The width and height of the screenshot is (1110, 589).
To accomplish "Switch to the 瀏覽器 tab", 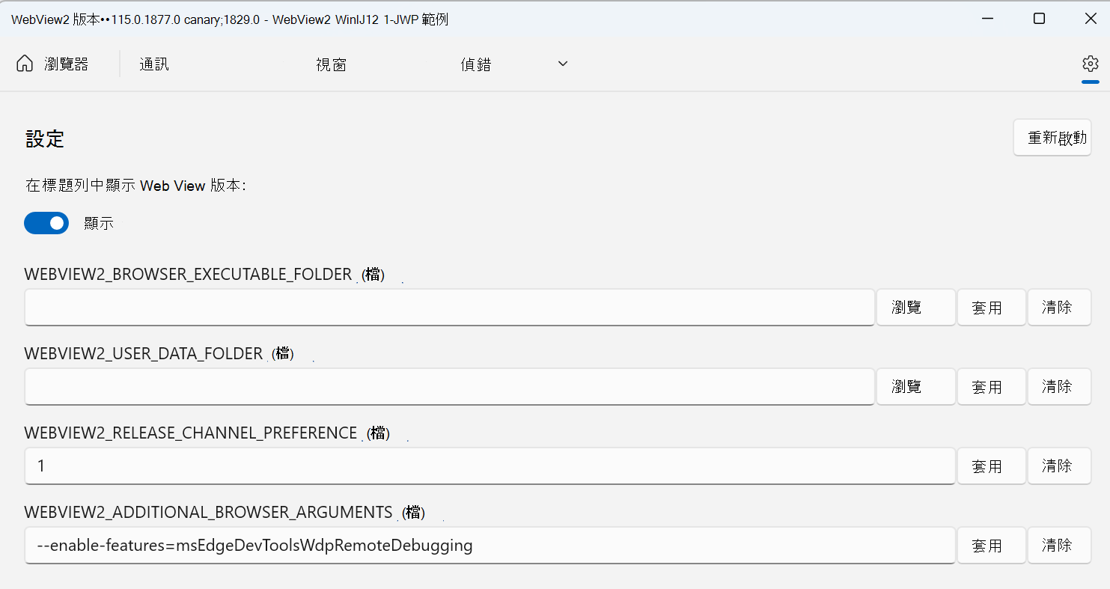I will 66,64.
